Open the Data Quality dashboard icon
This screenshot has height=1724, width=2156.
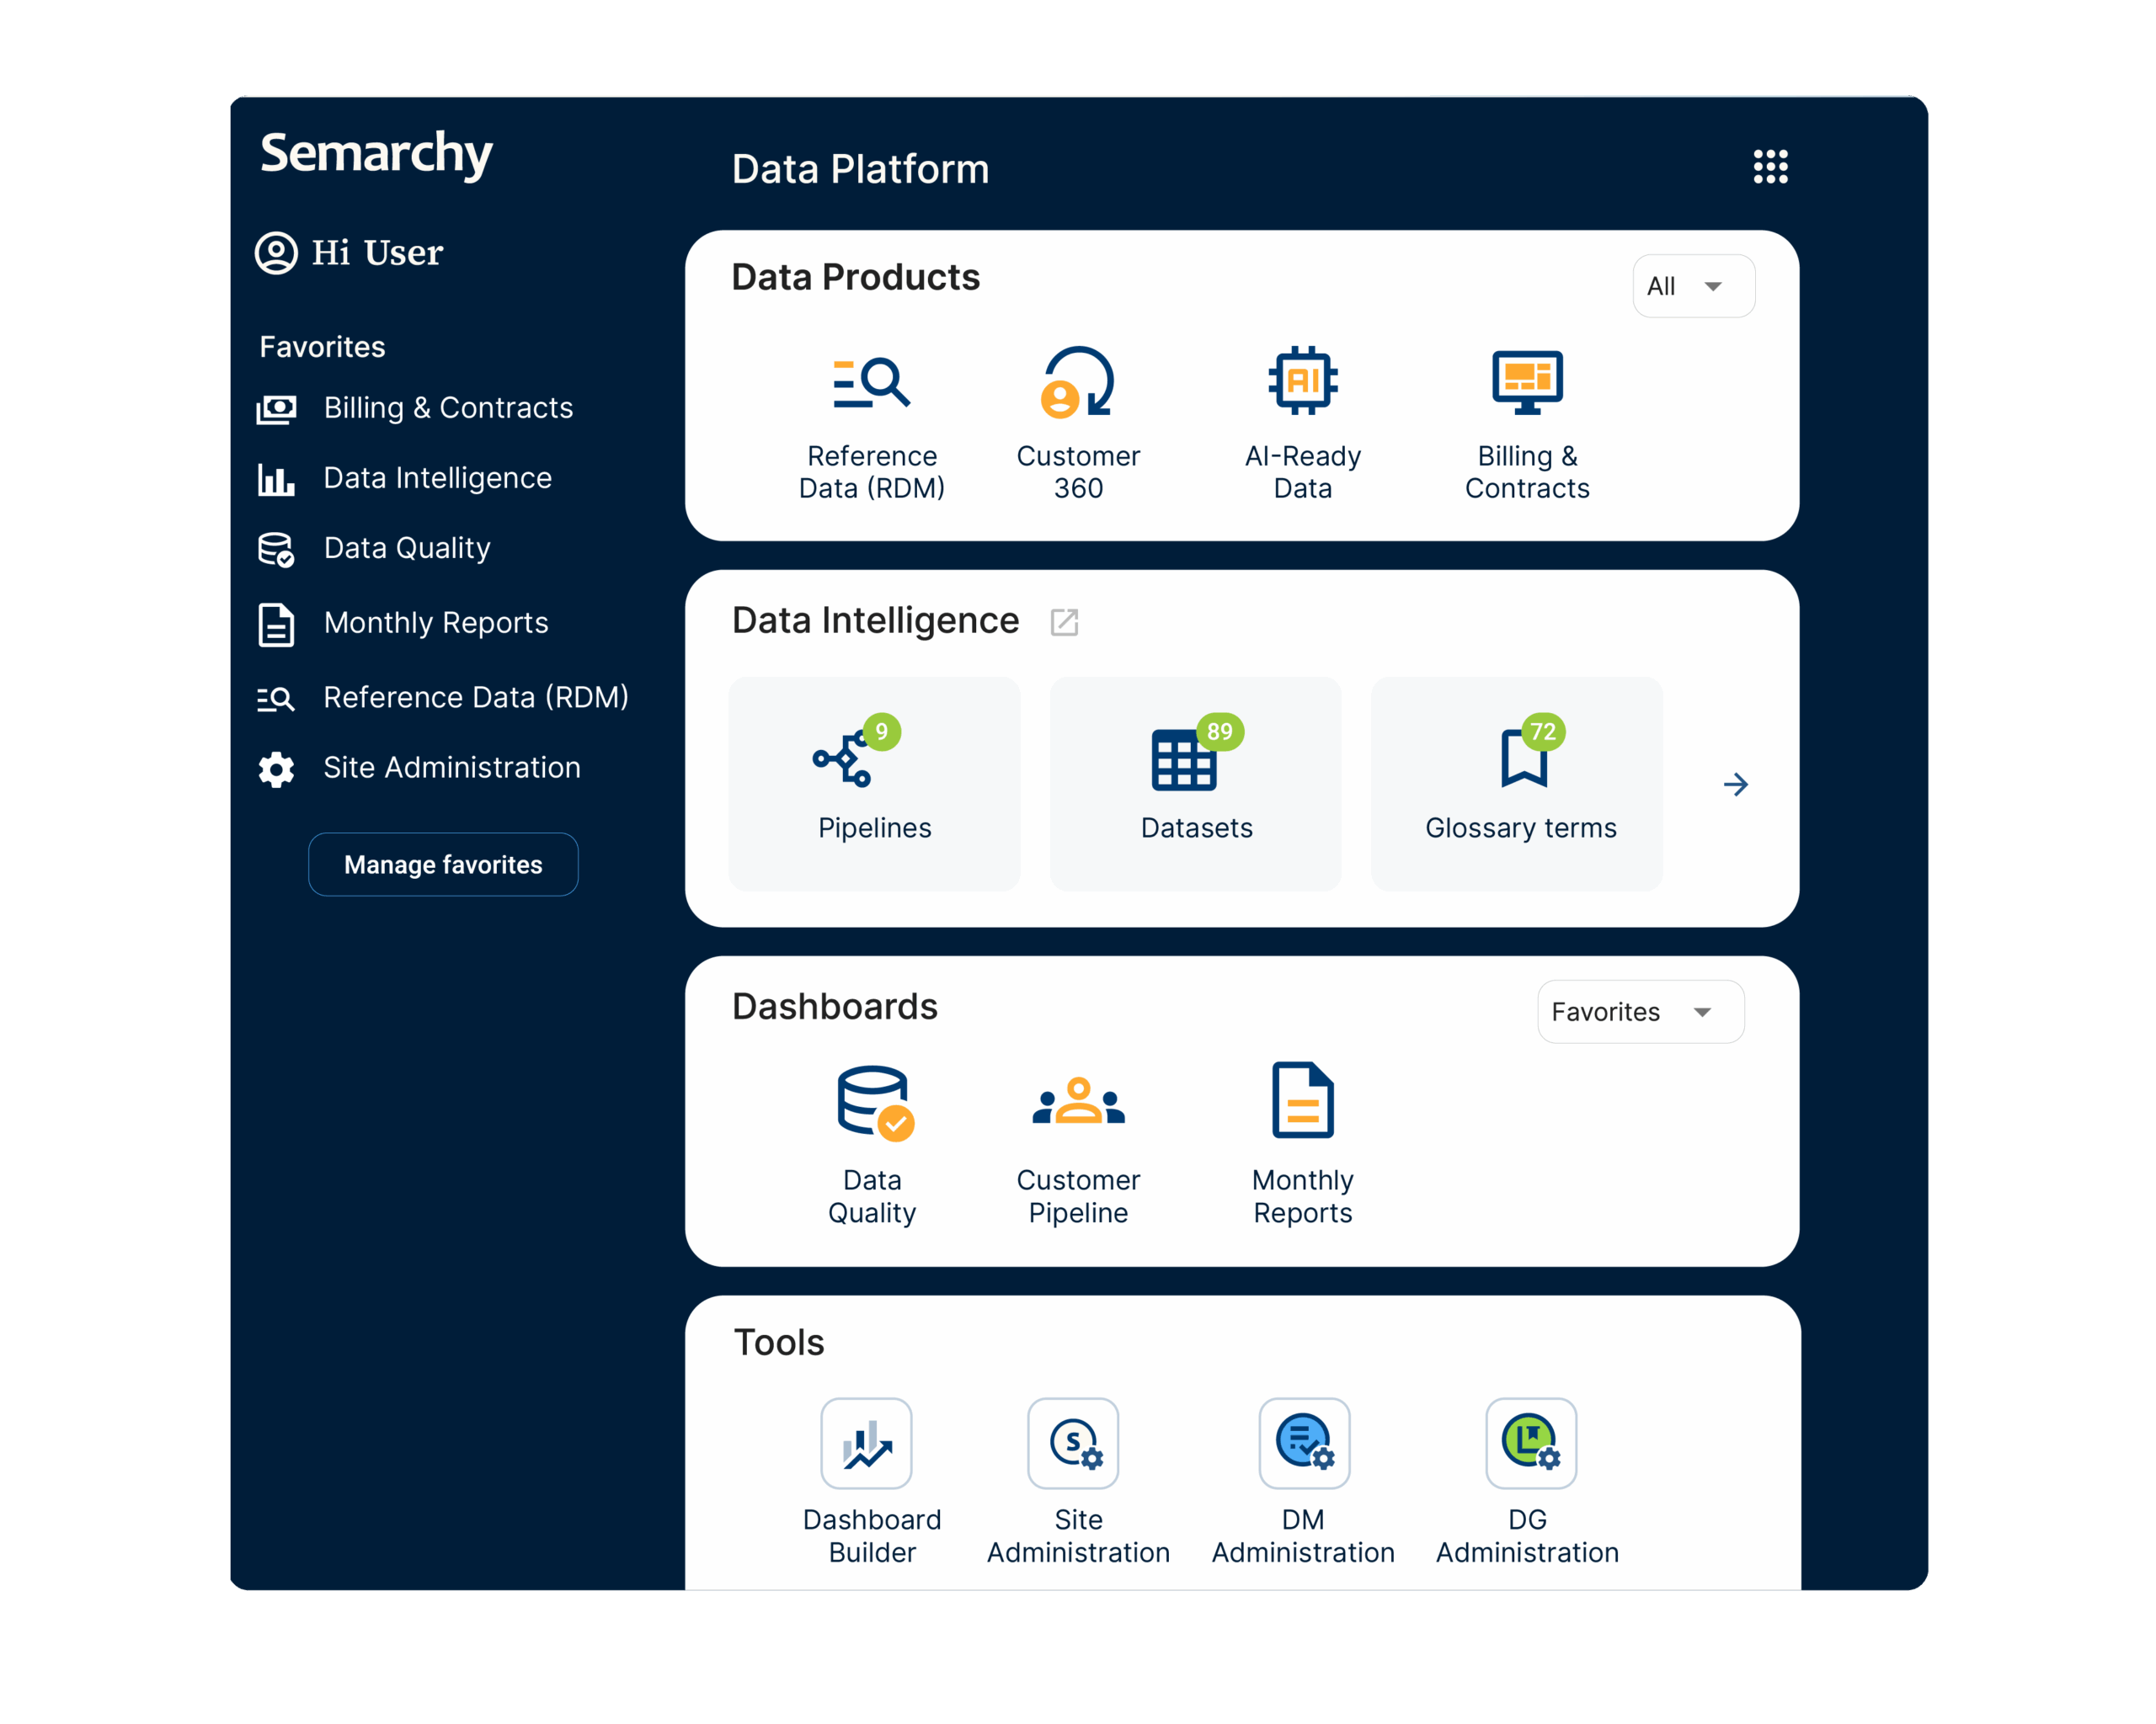tap(875, 1103)
